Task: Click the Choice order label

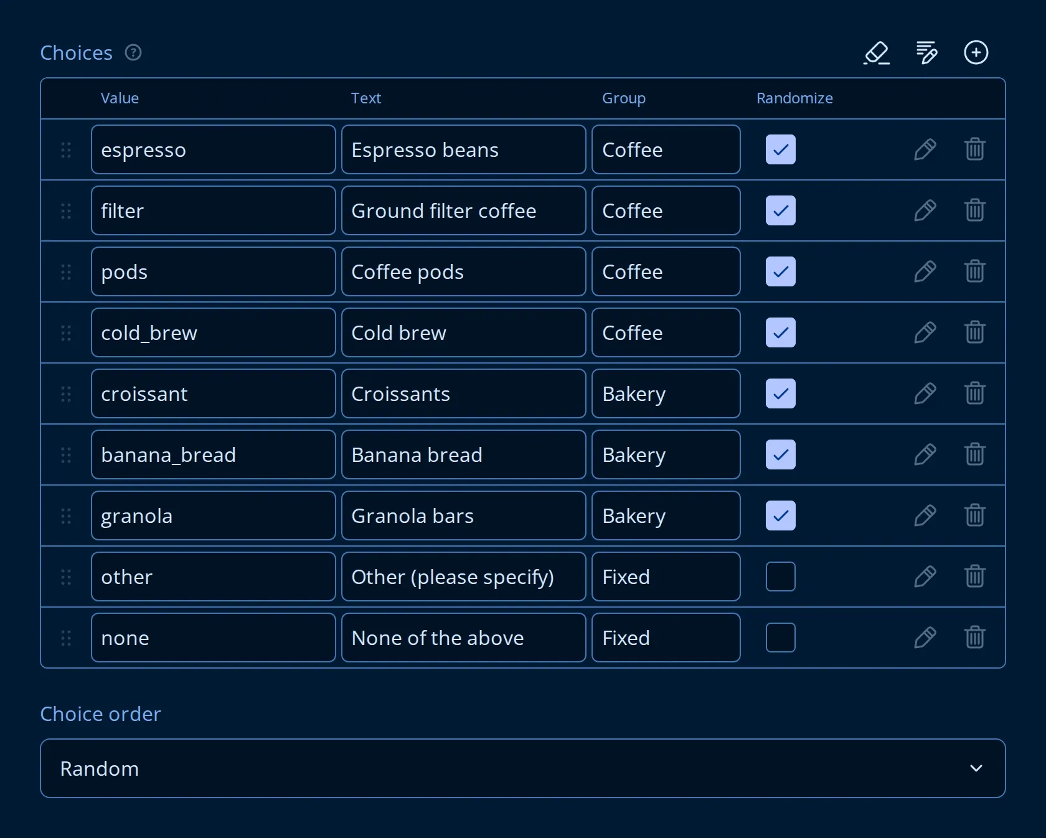Action: click(x=100, y=713)
